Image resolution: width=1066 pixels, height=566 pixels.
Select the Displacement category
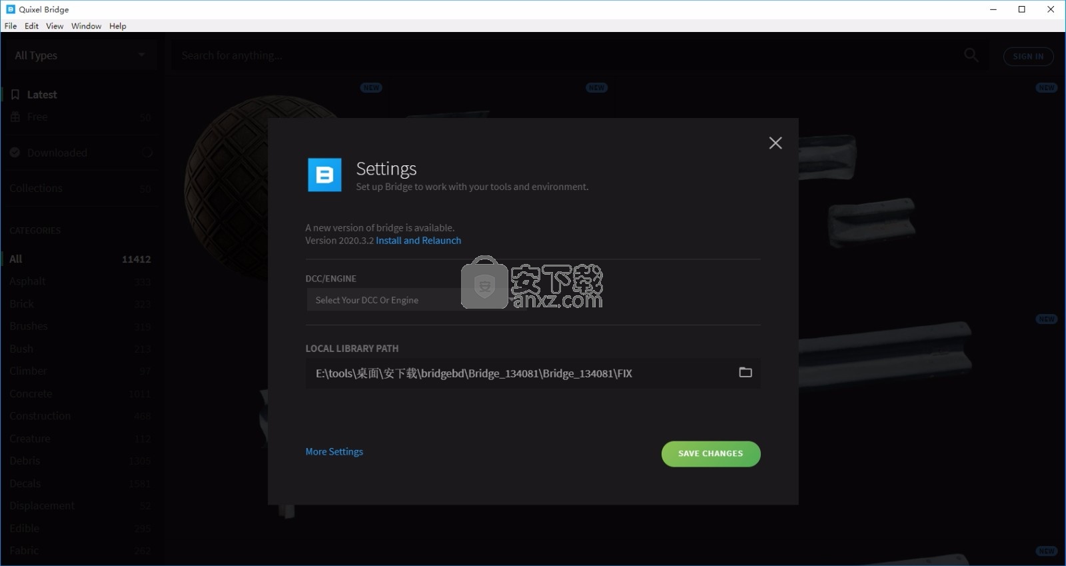point(81,506)
